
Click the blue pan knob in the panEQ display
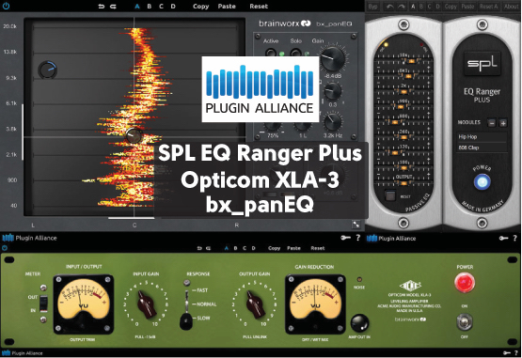tap(48, 70)
